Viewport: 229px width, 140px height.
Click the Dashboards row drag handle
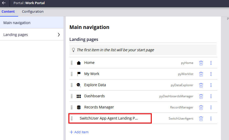tap(72, 96)
